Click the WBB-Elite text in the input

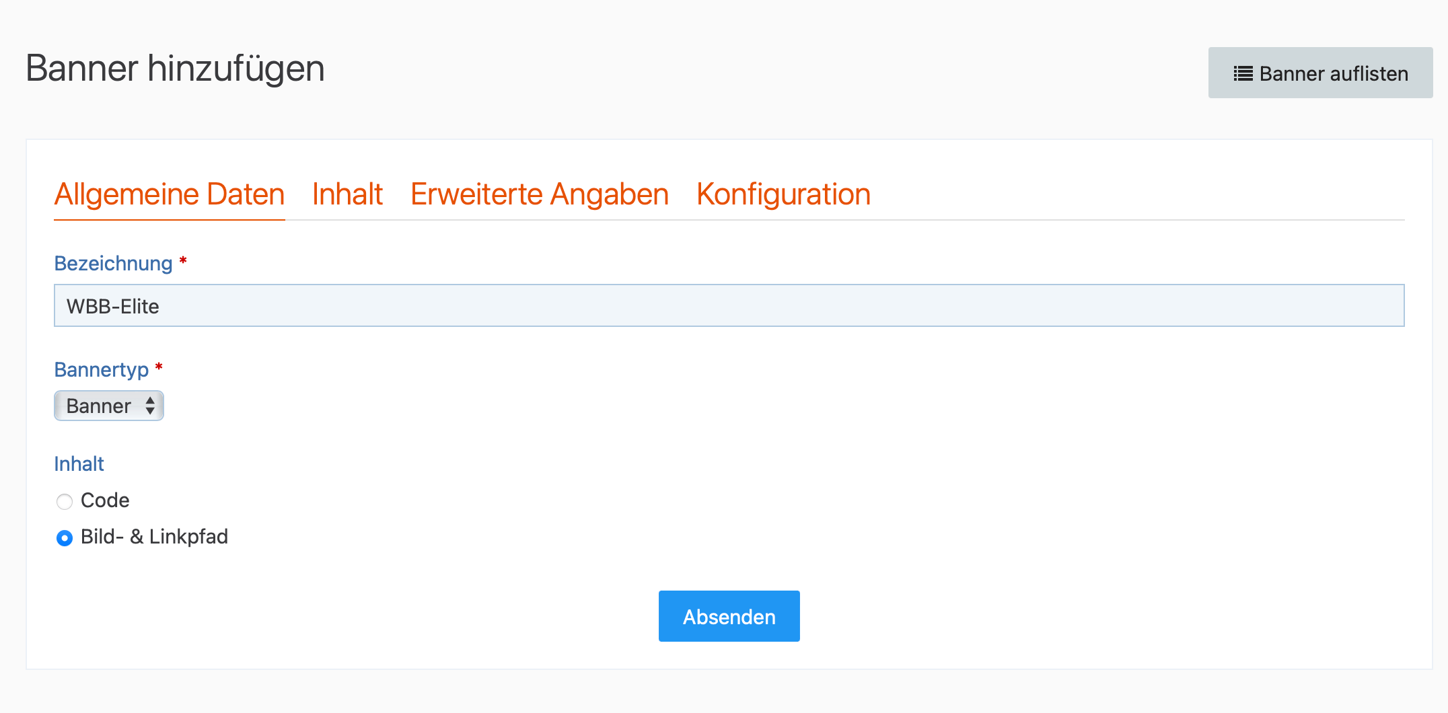pos(113,307)
